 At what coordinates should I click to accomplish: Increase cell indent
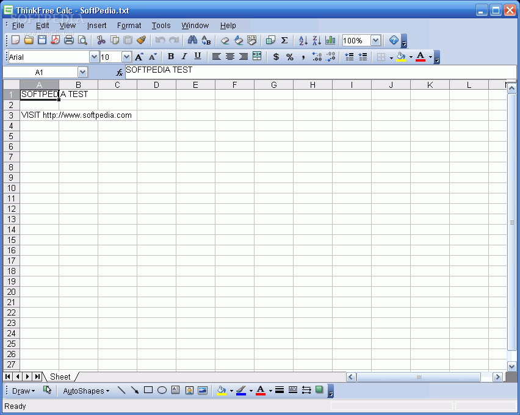click(363, 57)
